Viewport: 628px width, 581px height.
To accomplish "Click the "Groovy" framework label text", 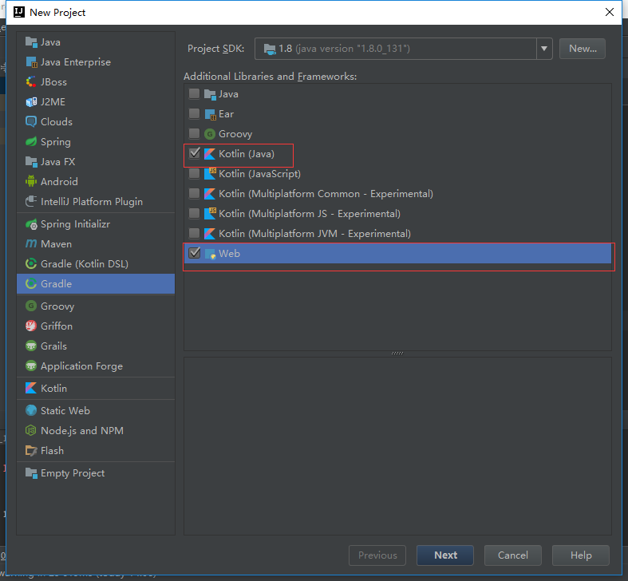I will click(x=235, y=134).
